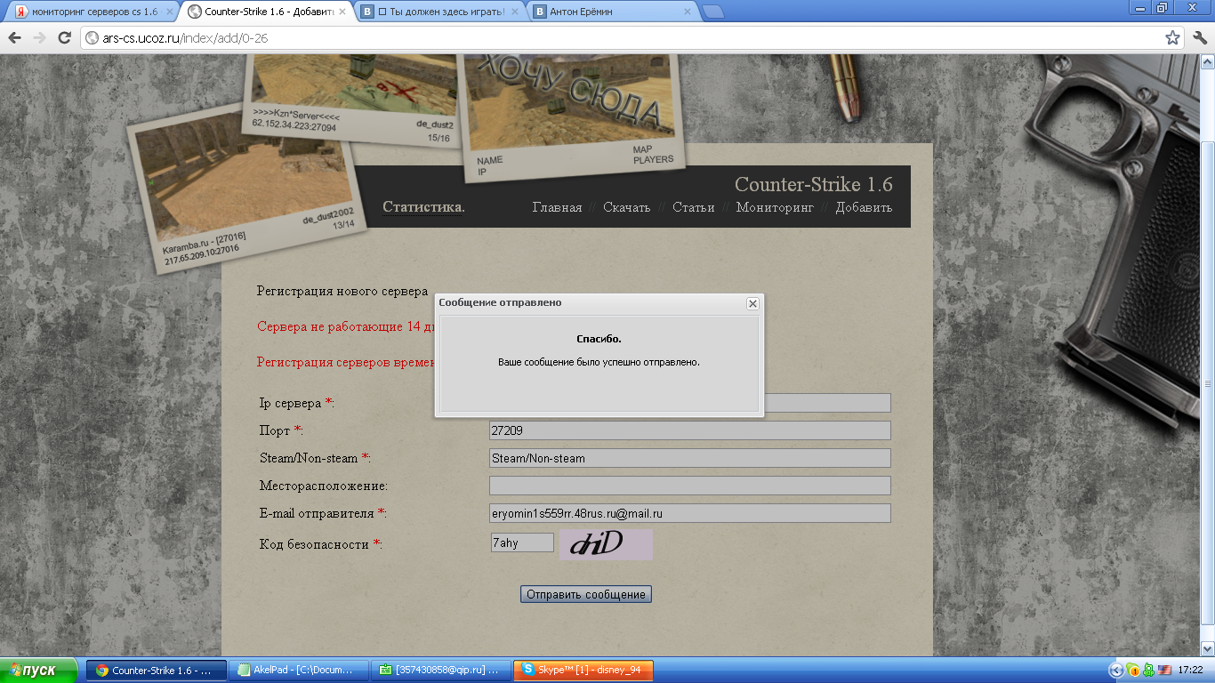Open the 'Статистика.' link
1215x683 pixels.
(423, 207)
